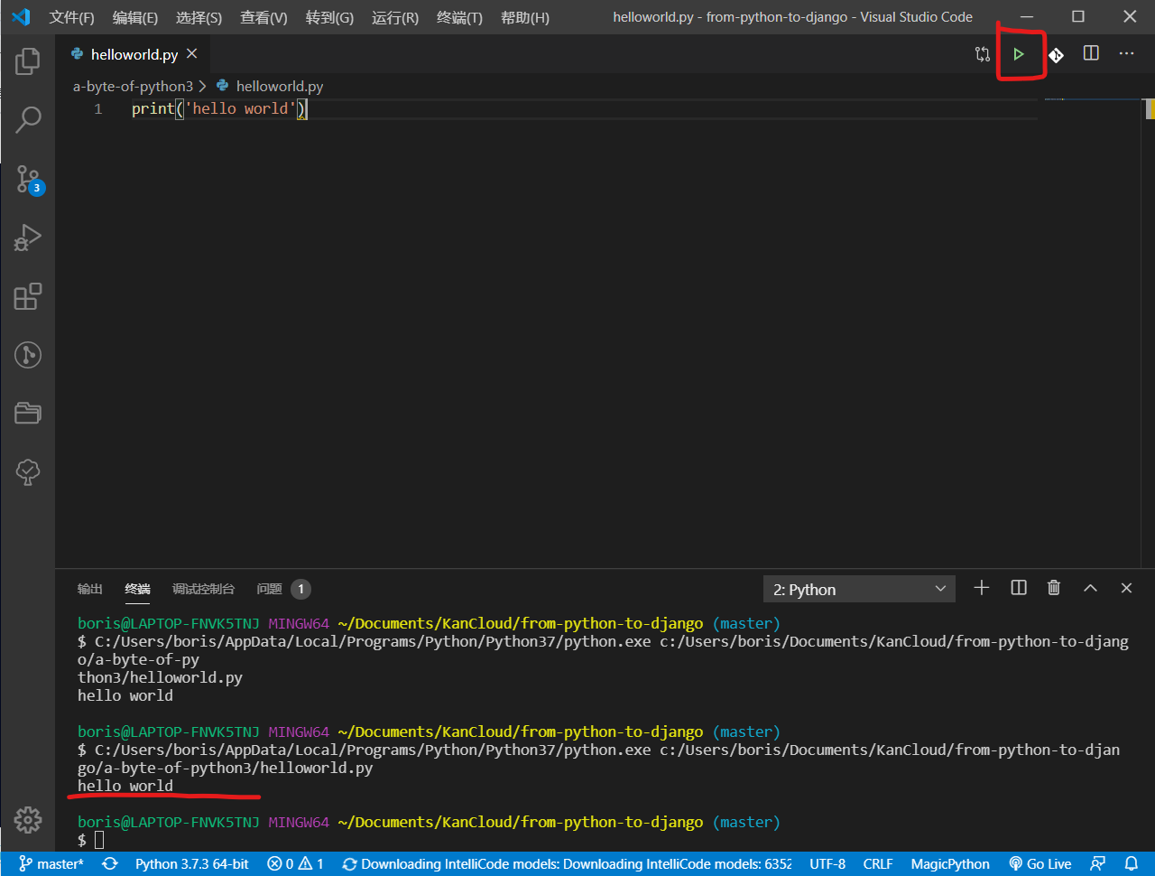Open the '2: Python' terminal selector dropdown
Image resolution: width=1155 pixels, height=876 pixels.
point(859,589)
